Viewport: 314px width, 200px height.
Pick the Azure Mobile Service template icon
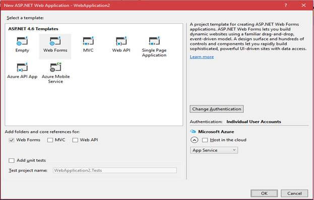click(55, 68)
